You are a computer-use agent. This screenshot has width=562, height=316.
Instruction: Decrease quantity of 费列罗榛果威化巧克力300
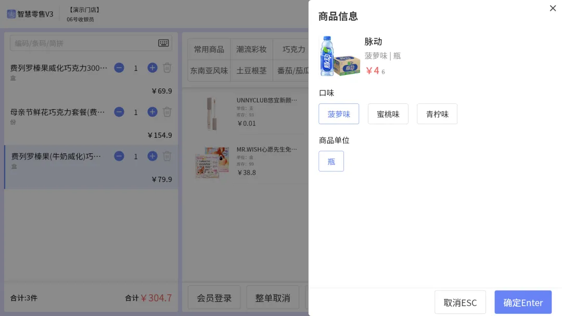point(119,68)
